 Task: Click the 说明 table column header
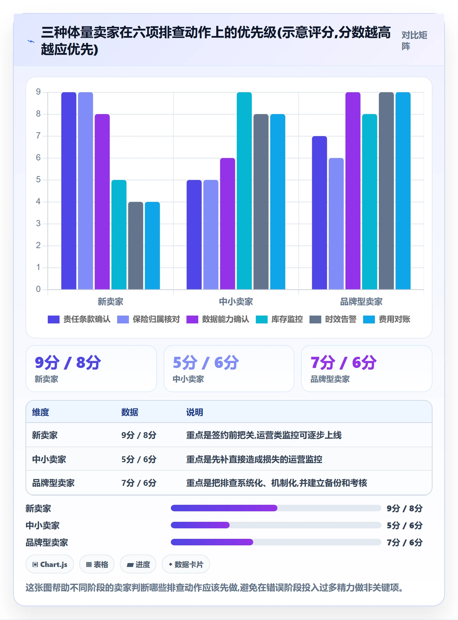point(195,412)
